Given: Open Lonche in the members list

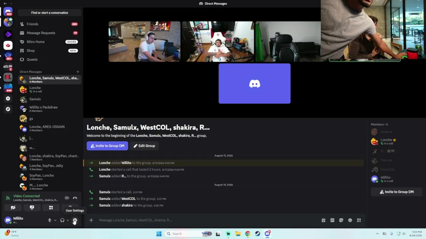Looking at the screenshot, I should [396, 141].
